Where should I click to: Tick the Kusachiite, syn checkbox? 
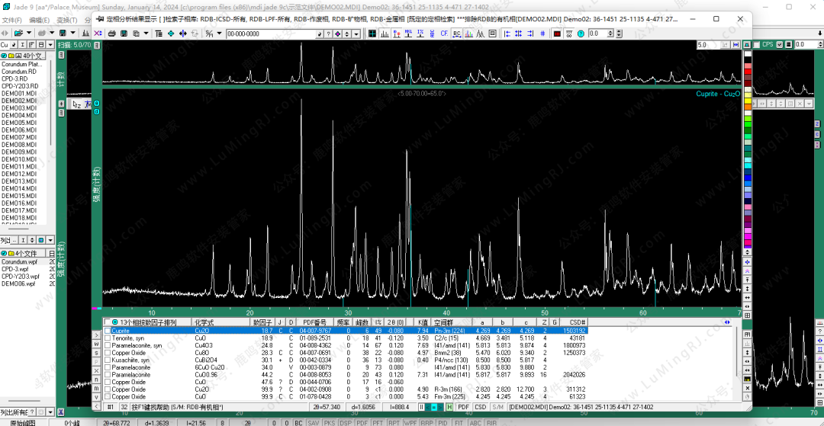108,360
